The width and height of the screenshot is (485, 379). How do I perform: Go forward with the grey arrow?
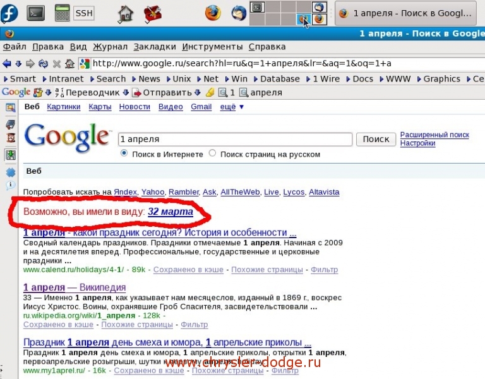[x=30, y=64]
